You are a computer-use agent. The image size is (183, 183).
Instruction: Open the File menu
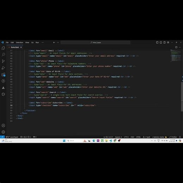pos(7,43)
